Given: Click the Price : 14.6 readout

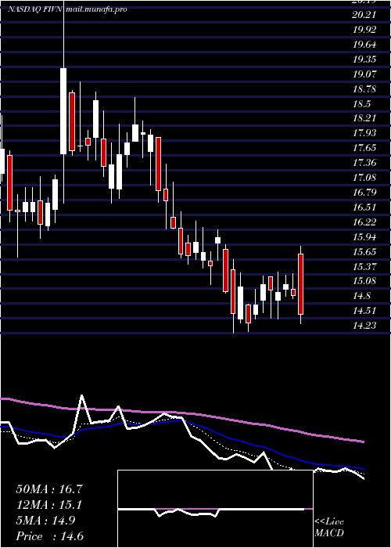Looking at the screenshot, I should [x=49, y=536].
